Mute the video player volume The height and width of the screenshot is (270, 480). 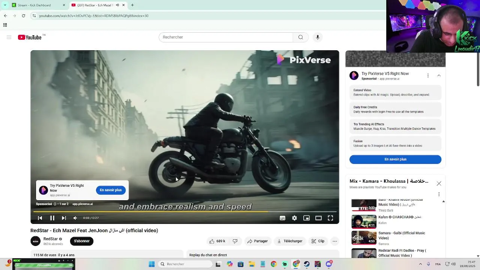click(75, 218)
